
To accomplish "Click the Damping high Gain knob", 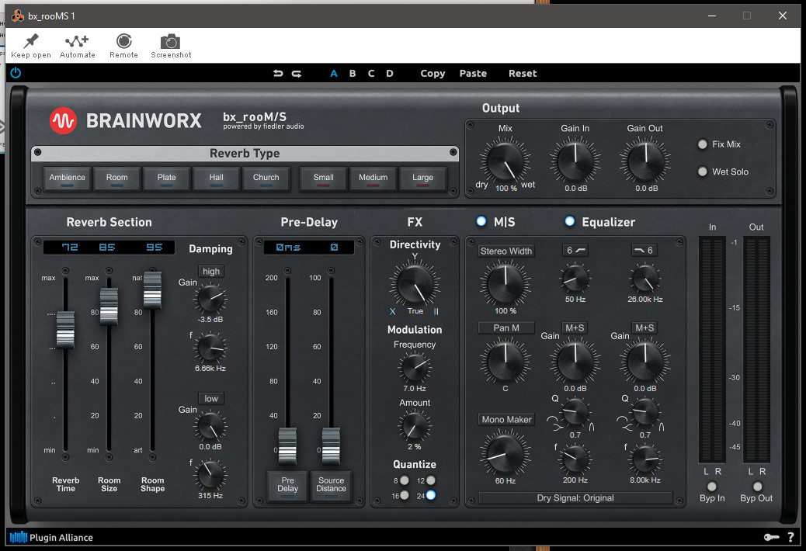I will [210, 299].
